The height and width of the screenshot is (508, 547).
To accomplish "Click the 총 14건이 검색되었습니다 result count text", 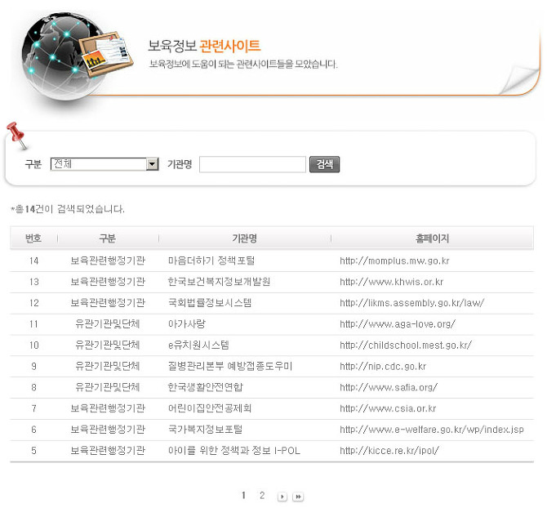I will (x=68, y=209).
